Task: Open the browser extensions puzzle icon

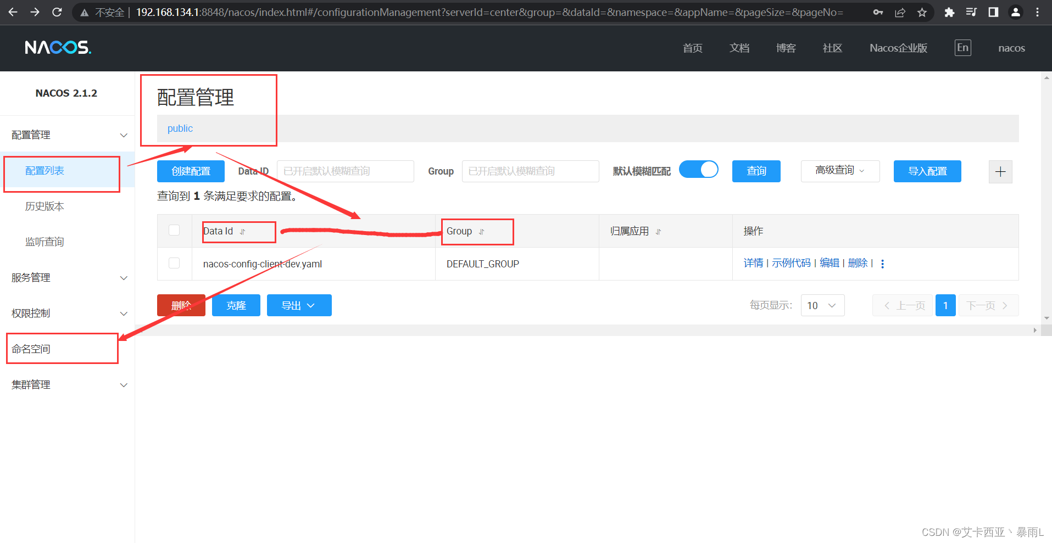Action: pyautogui.click(x=949, y=12)
